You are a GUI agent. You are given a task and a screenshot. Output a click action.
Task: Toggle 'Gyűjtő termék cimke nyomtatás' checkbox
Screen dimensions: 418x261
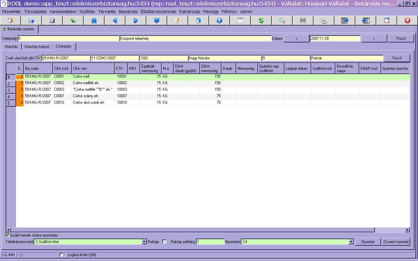[8, 235]
